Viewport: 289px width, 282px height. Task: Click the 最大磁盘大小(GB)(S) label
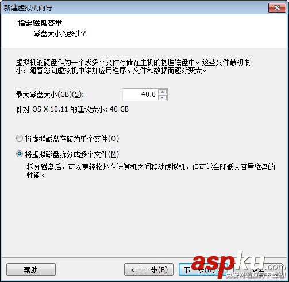point(50,94)
